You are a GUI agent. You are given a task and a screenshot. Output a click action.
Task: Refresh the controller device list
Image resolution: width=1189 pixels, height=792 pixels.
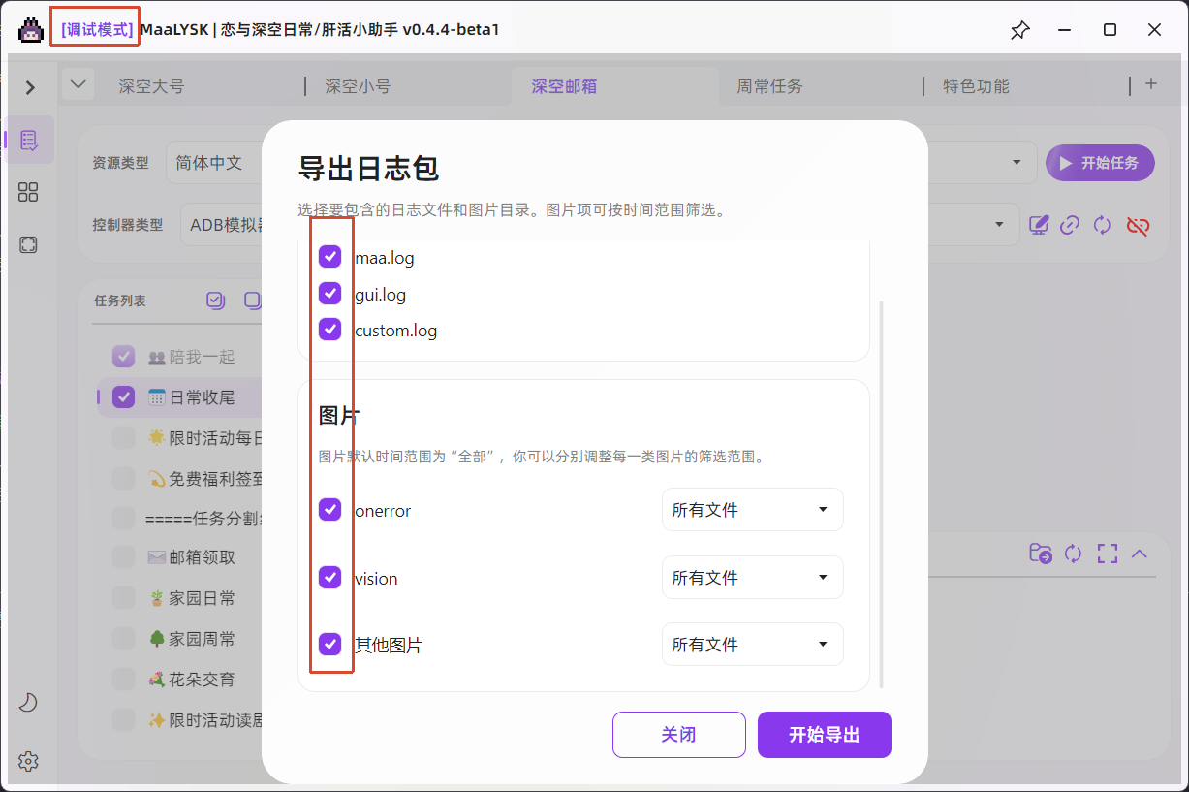[x=1102, y=225]
